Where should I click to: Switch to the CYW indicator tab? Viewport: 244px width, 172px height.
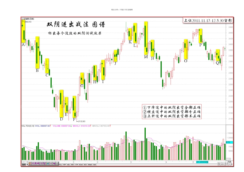(76, 165)
